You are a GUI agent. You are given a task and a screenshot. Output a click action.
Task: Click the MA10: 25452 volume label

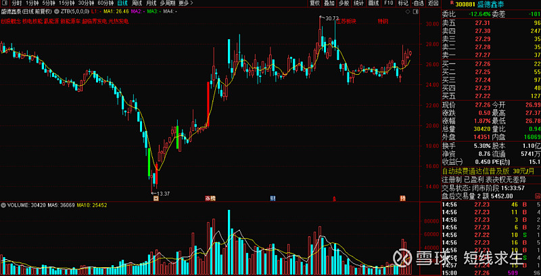pos(92,205)
